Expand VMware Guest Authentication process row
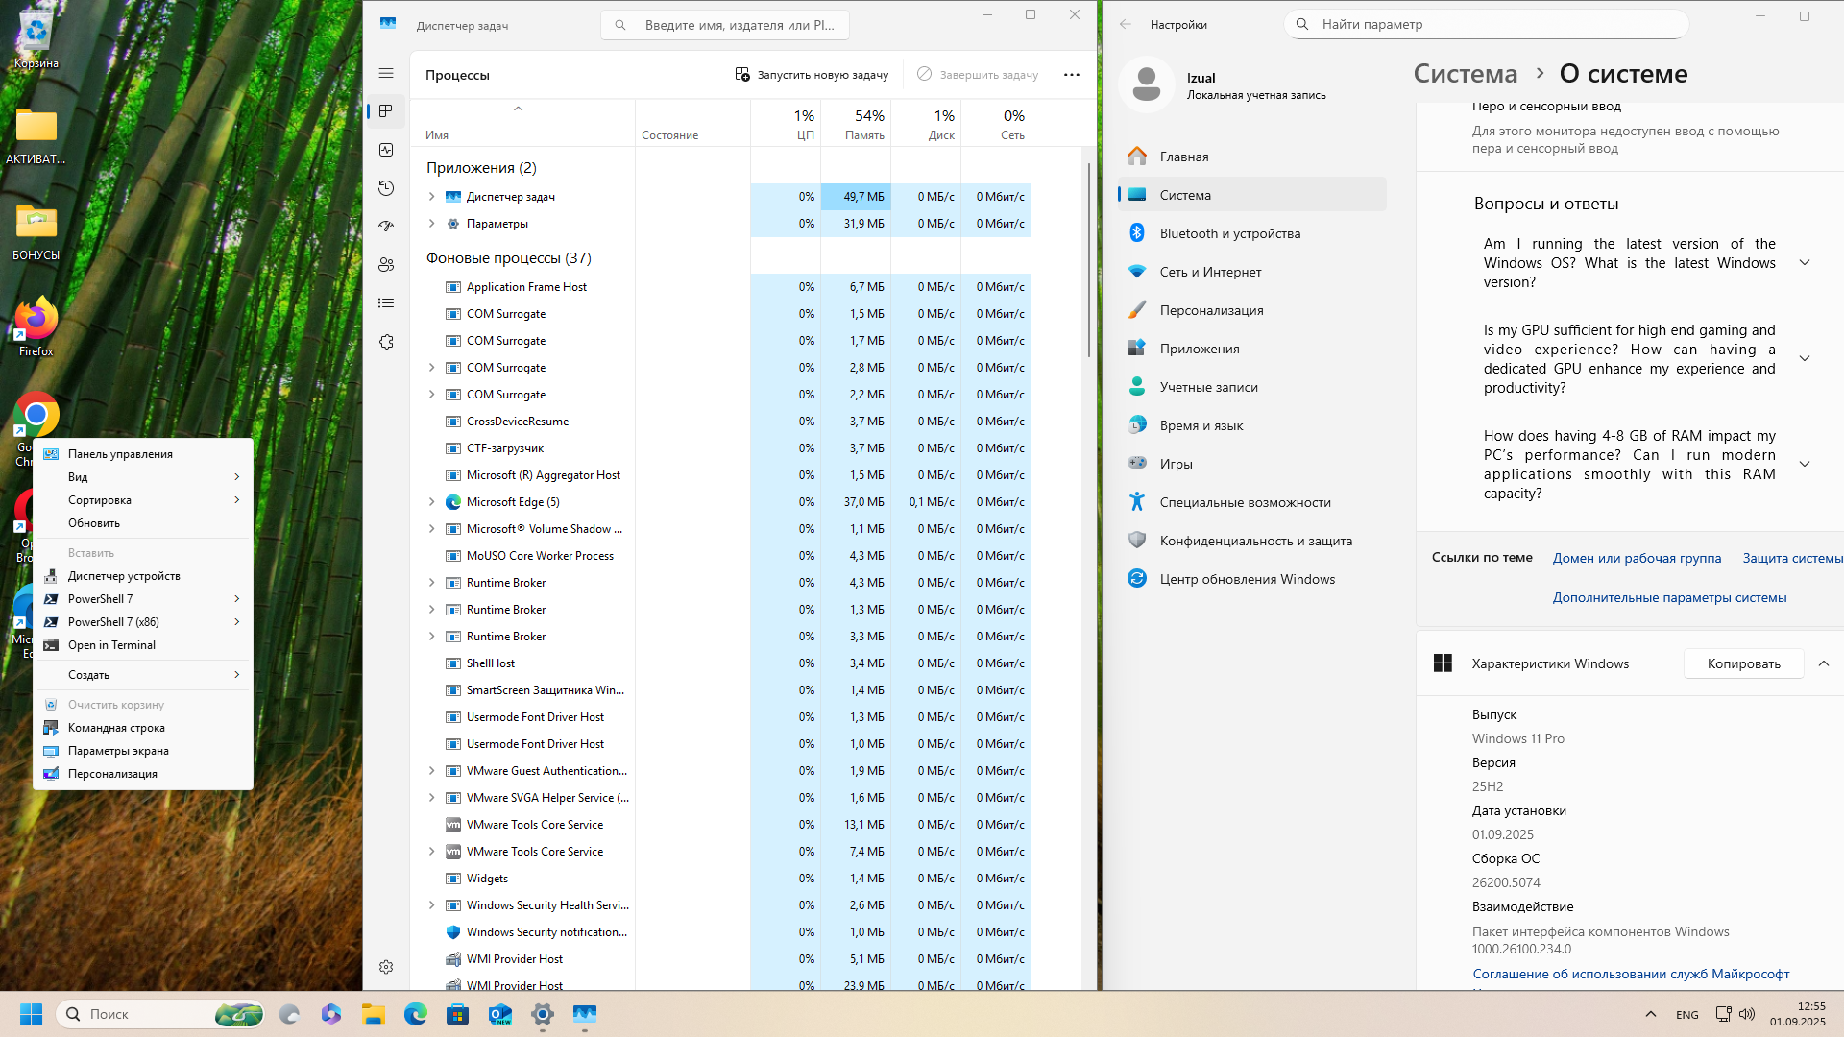This screenshot has width=1844, height=1037. click(431, 771)
